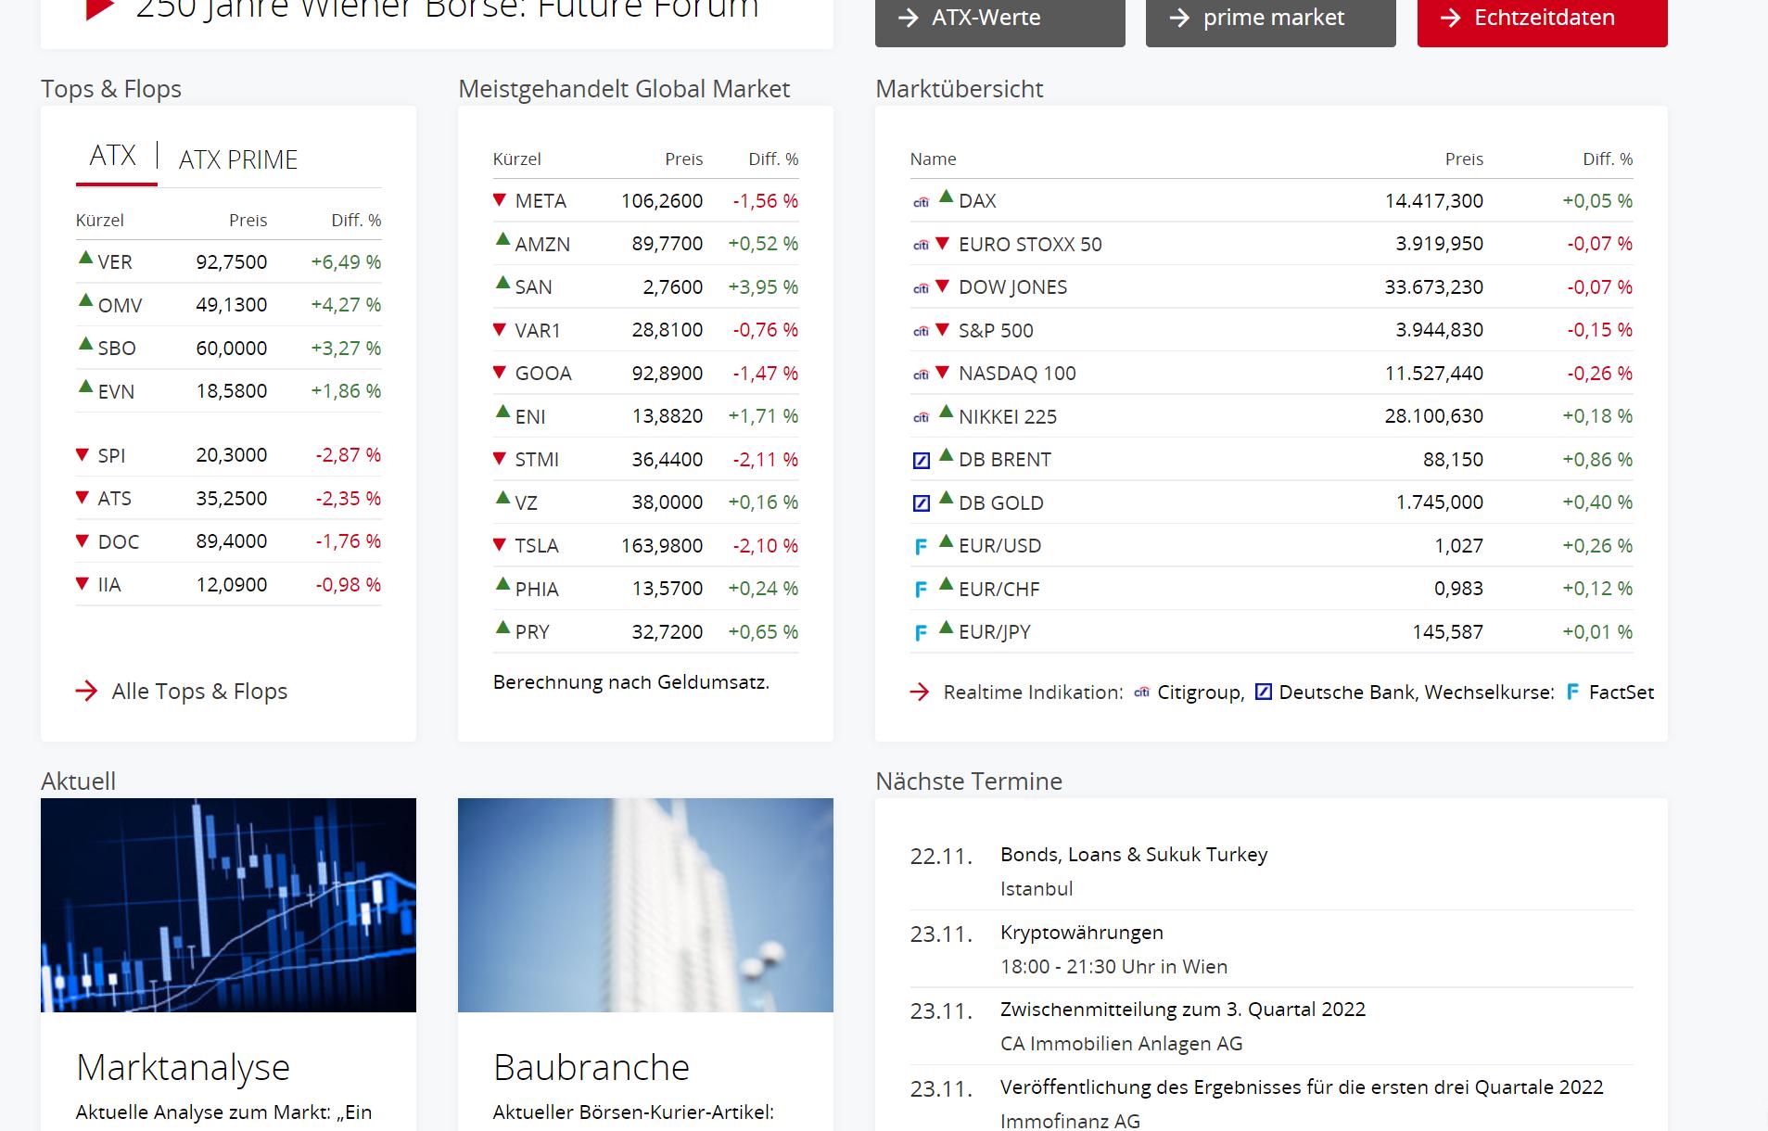
Task: Click the FactSet logo in the legend
Action: 1572,692
